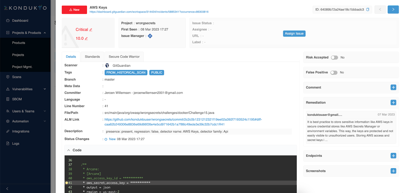This screenshot has width=403, height=193.
Task: Click the Automation gear icon
Action: click(x=8, y=121)
